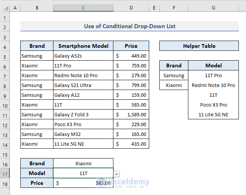Image resolution: width=246 pixels, height=195 pixels.
Task: Click cell 'Galaxy S21 Ultra'
Action: pos(83,85)
